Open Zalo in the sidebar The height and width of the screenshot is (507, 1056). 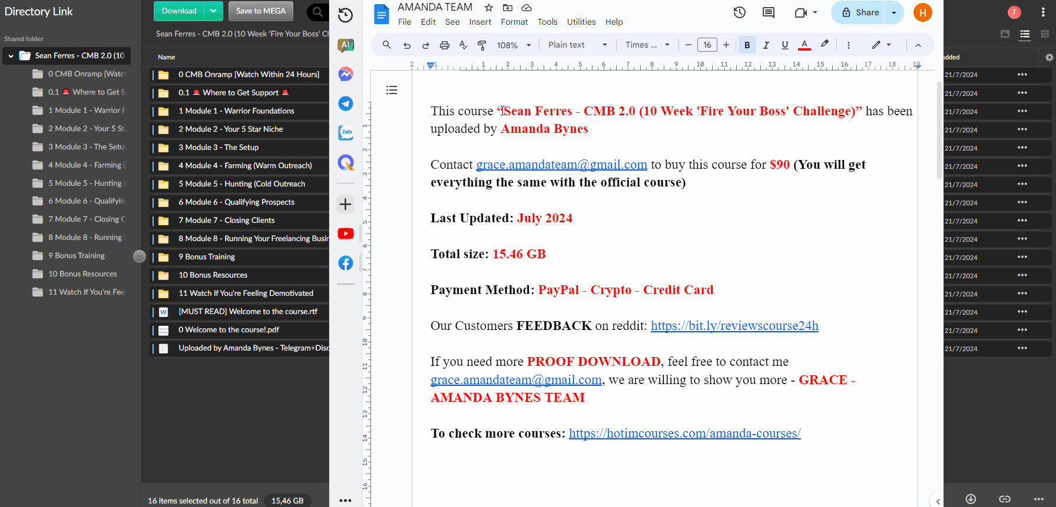click(346, 133)
